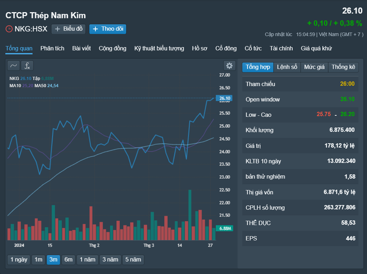367x274 pixels.
Task: Go to the Cộng đồng tab
Action: coord(113,48)
